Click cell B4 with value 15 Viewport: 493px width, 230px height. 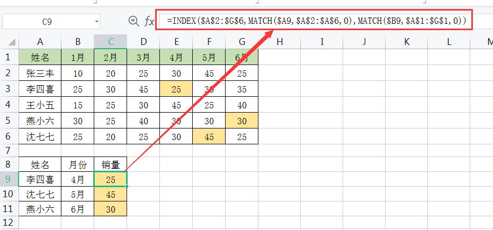tap(78, 105)
